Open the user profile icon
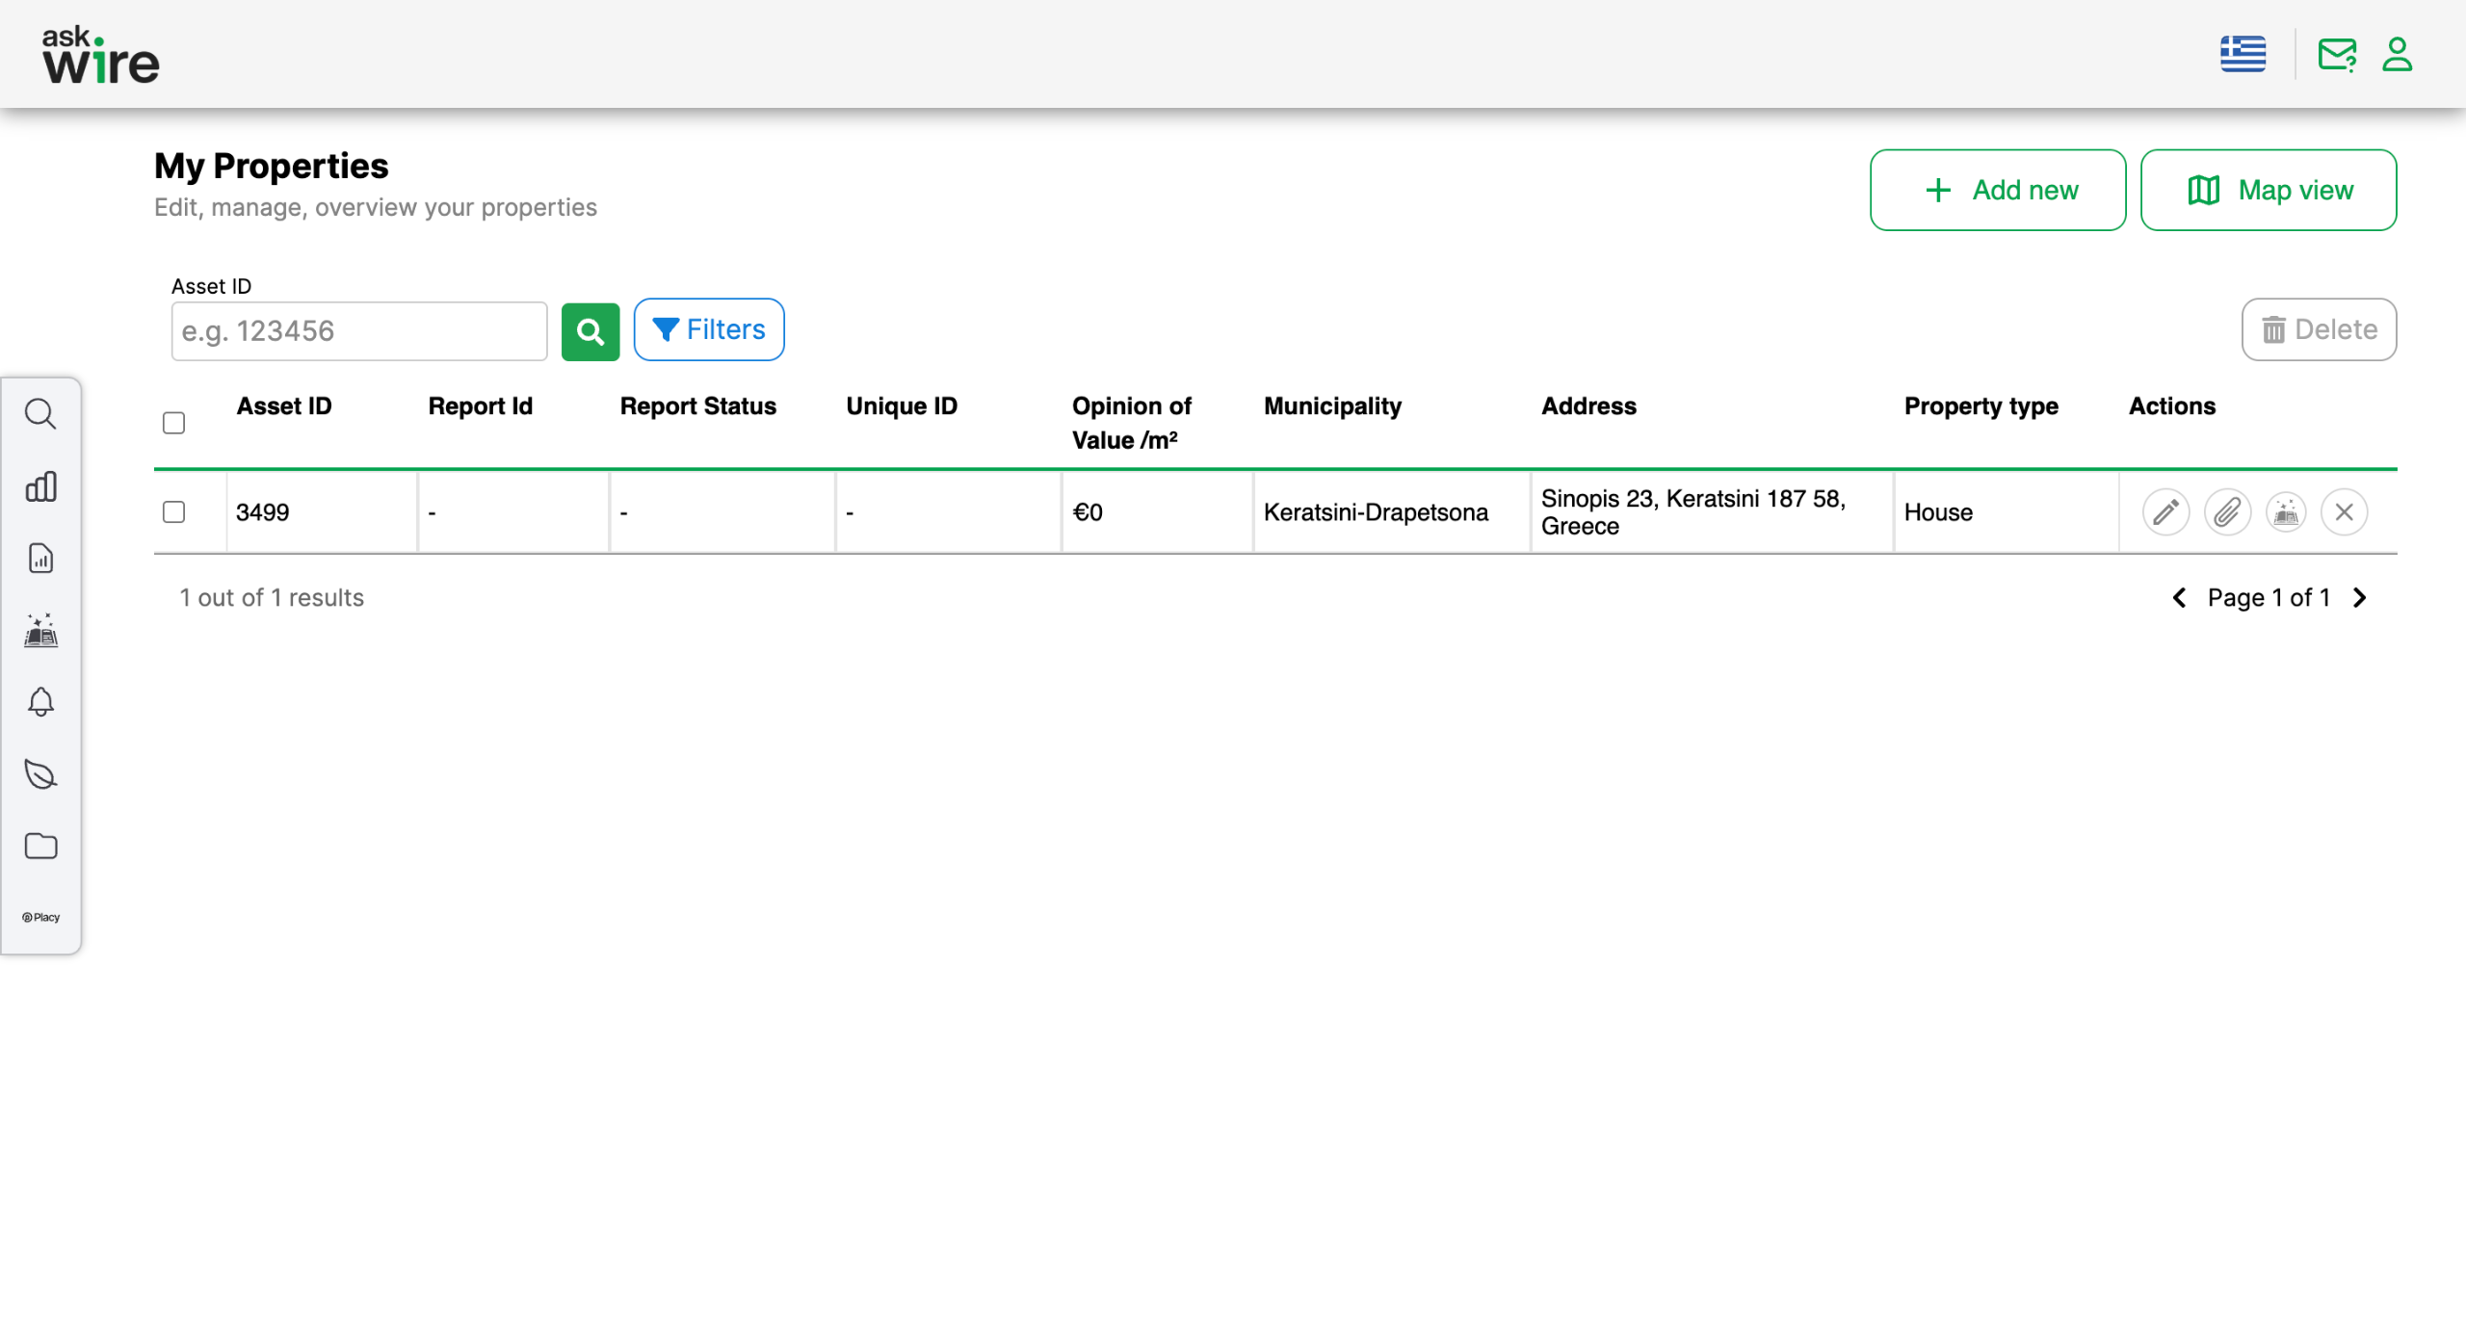The image size is (2466, 1332). point(2397,55)
